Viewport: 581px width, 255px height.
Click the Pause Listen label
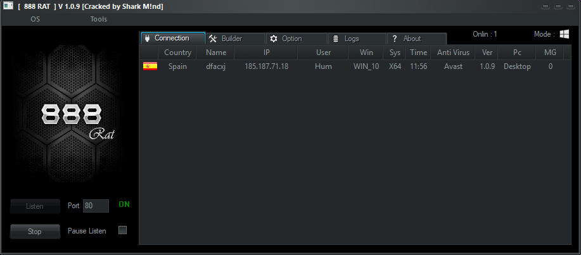point(87,231)
